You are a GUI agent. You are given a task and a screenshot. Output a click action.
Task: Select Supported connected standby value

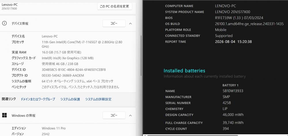click(x=224, y=36)
